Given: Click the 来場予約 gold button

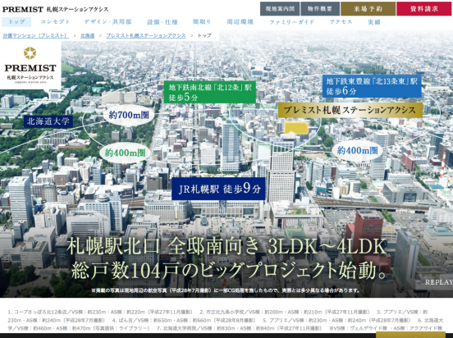Looking at the screenshot, I should coord(368,9).
